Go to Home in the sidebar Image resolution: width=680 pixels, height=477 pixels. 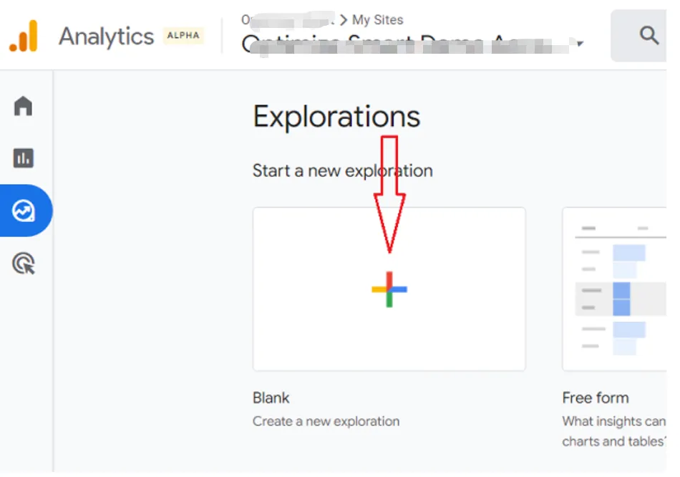[x=24, y=107]
